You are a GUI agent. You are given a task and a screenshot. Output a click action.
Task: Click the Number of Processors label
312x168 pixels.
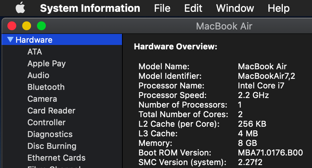pos(183,105)
